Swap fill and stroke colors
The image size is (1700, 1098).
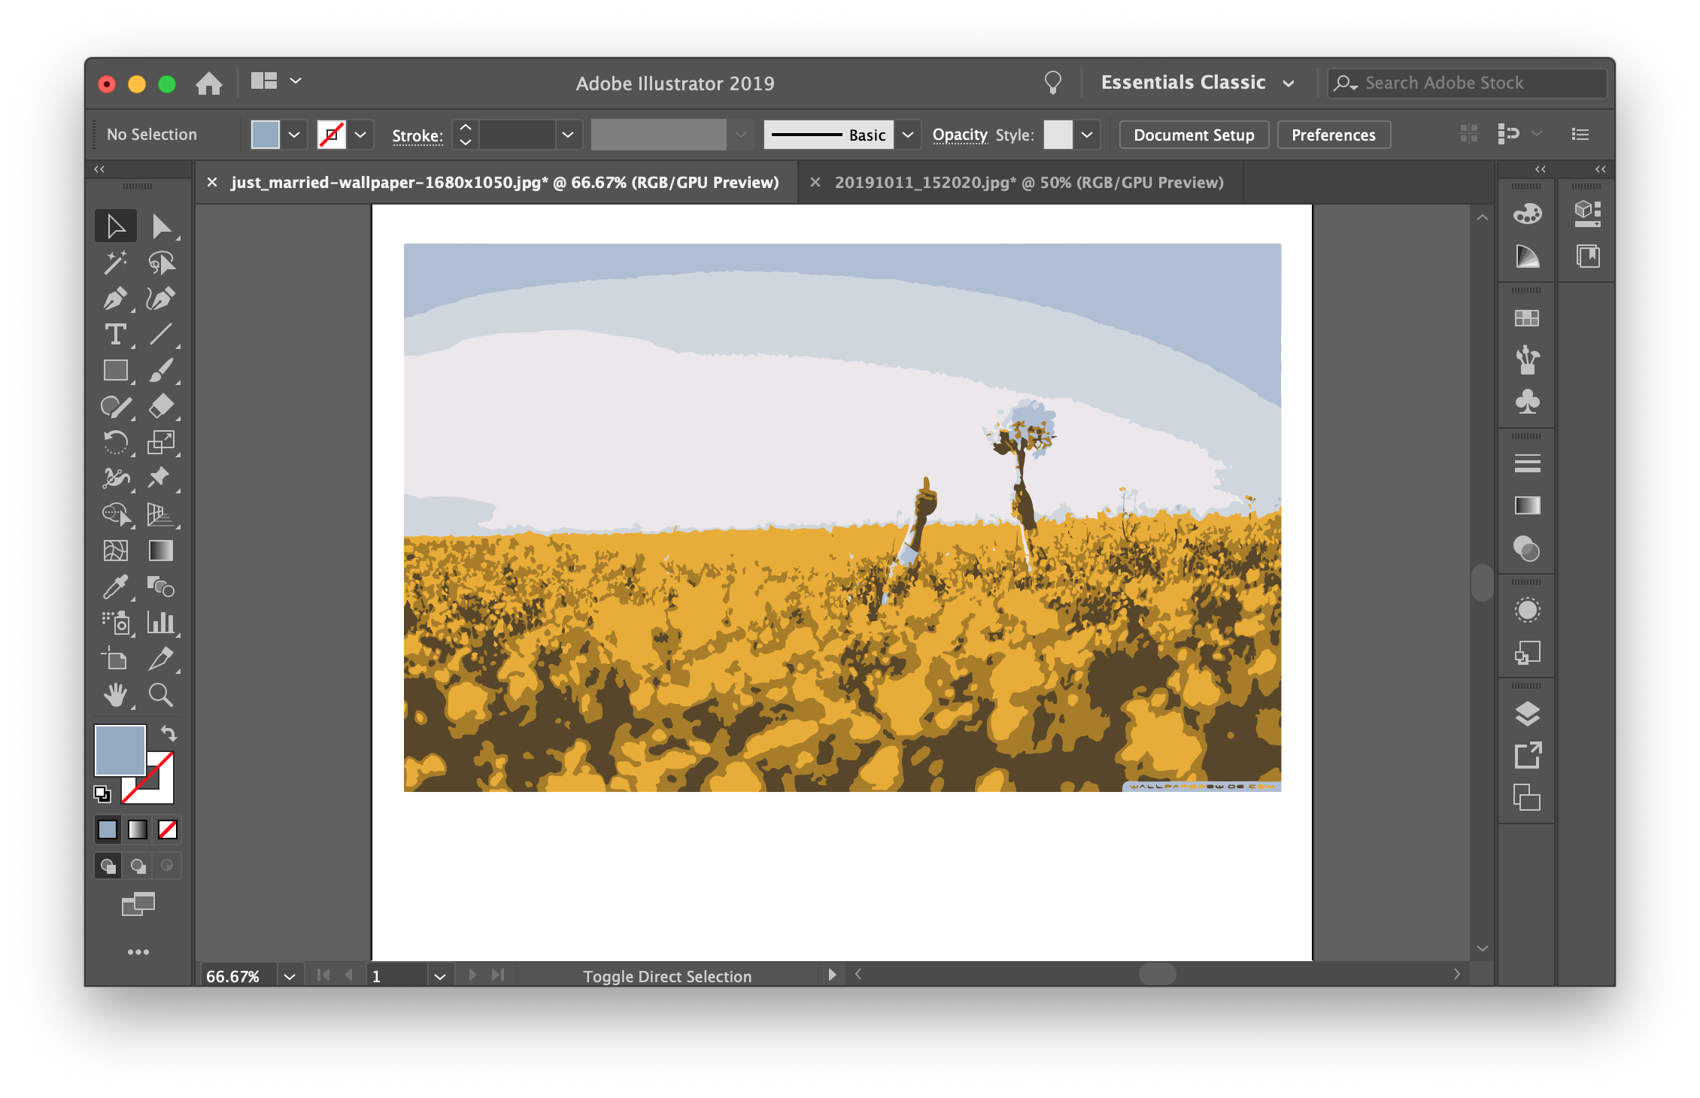tap(168, 733)
